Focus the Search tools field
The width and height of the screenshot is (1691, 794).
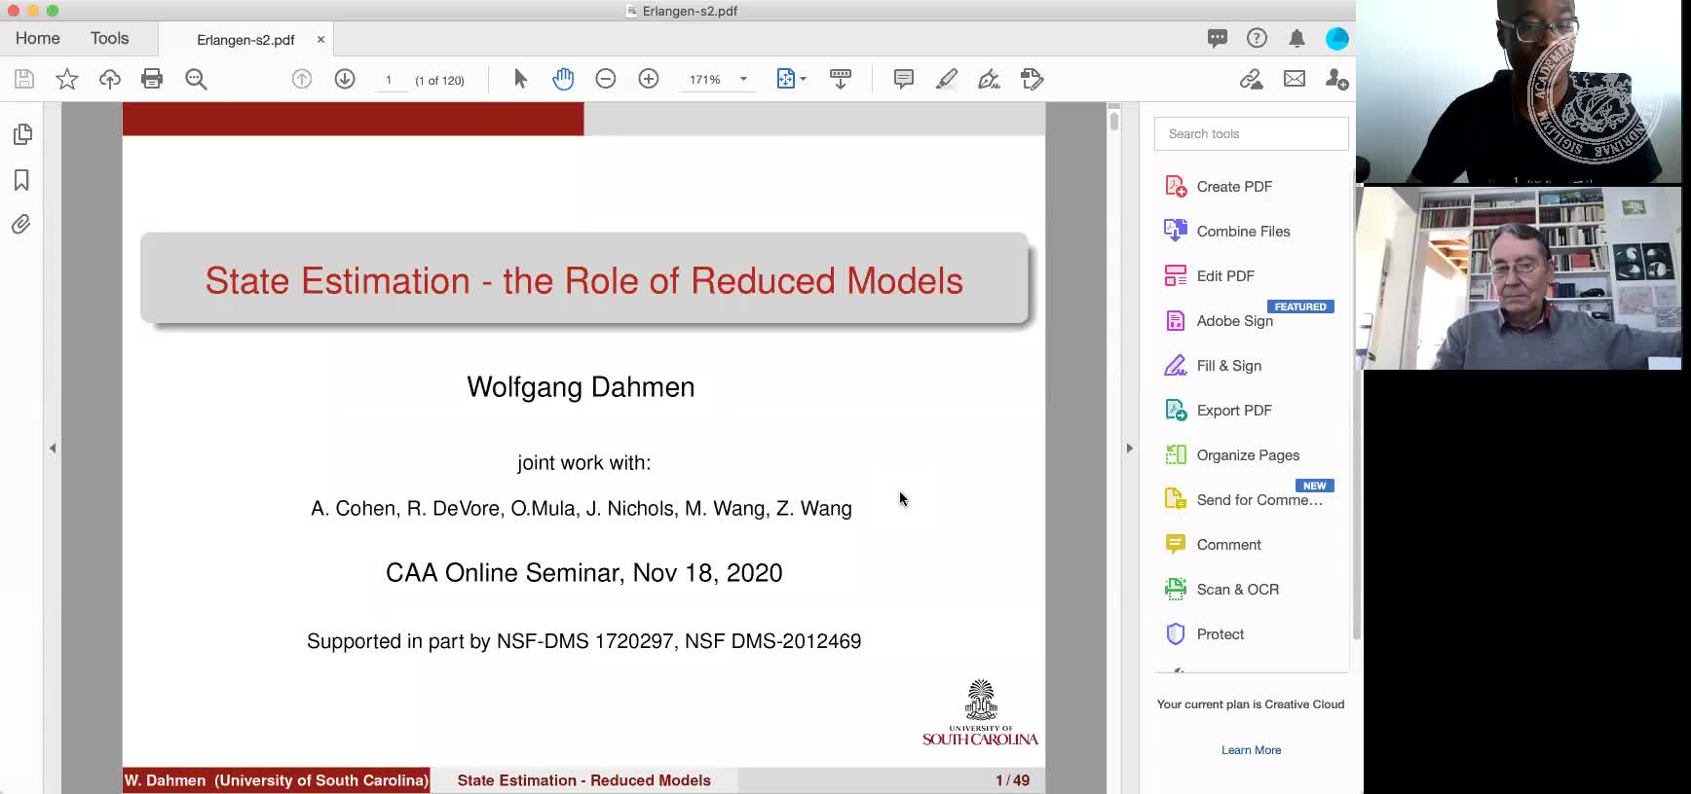[1251, 134]
